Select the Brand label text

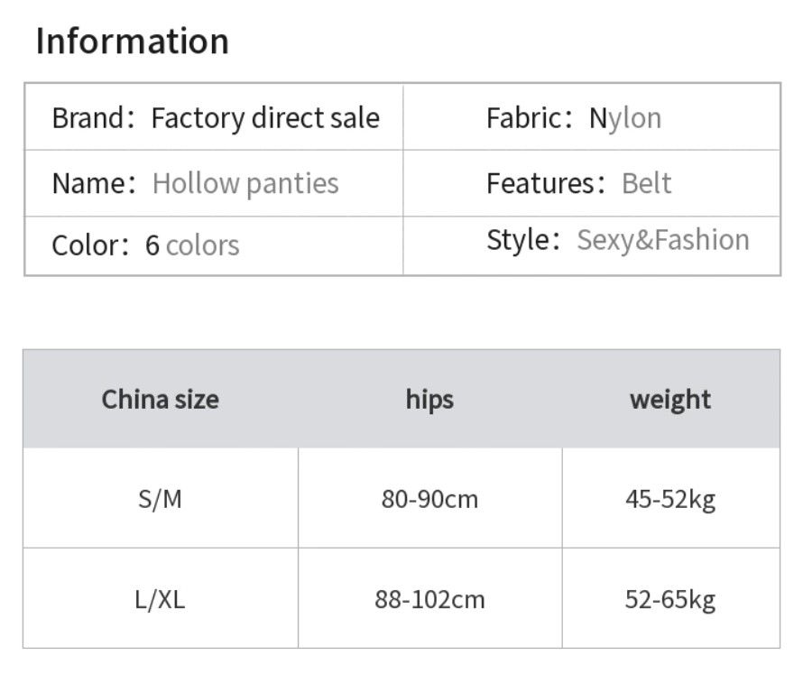pos(86,118)
